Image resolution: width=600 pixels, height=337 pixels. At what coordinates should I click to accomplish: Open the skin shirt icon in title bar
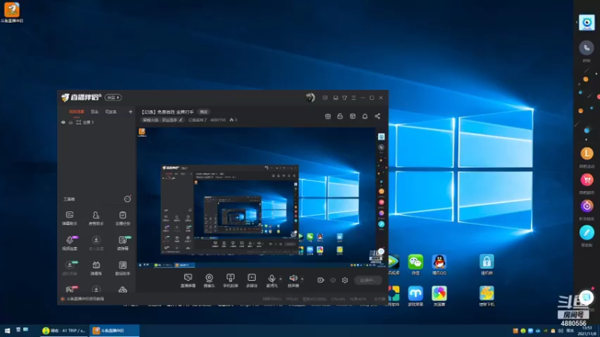pyautogui.click(x=344, y=98)
